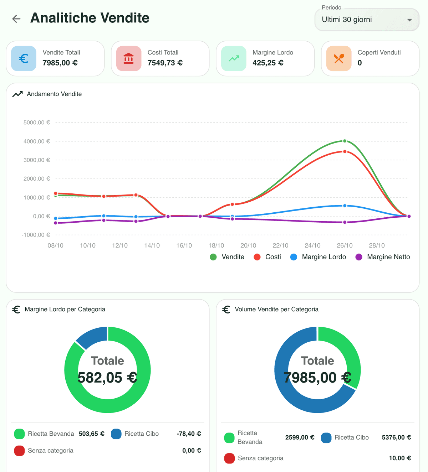Click the 582,05 € total in the Margine Lordo donut
This screenshot has height=472, width=428.
107,378
